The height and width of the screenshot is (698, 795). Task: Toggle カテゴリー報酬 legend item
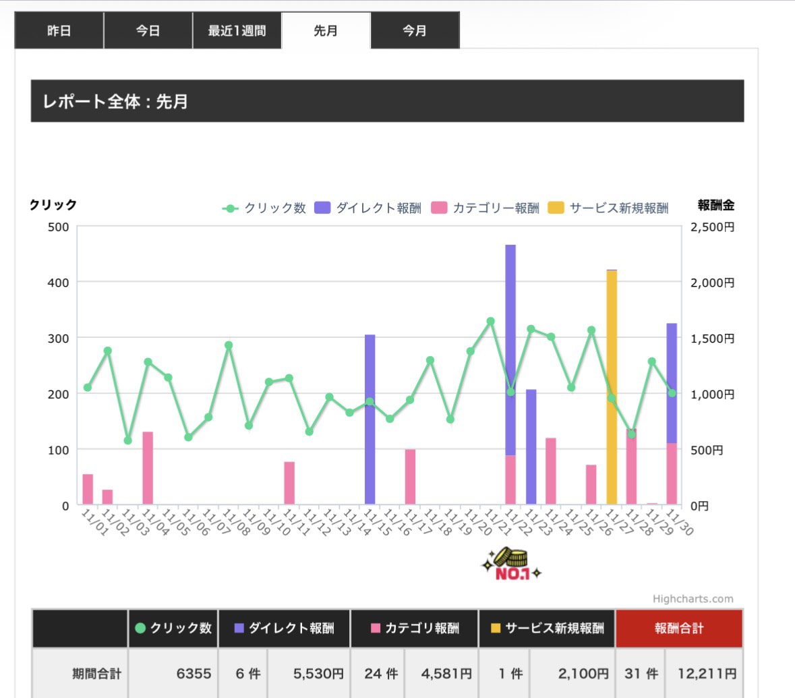point(485,208)
